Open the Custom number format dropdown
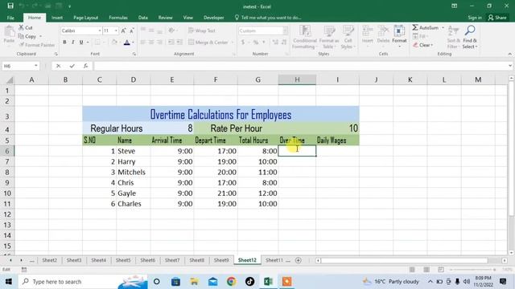This screenshot has width=515, height=289. (x=285, y=31)
